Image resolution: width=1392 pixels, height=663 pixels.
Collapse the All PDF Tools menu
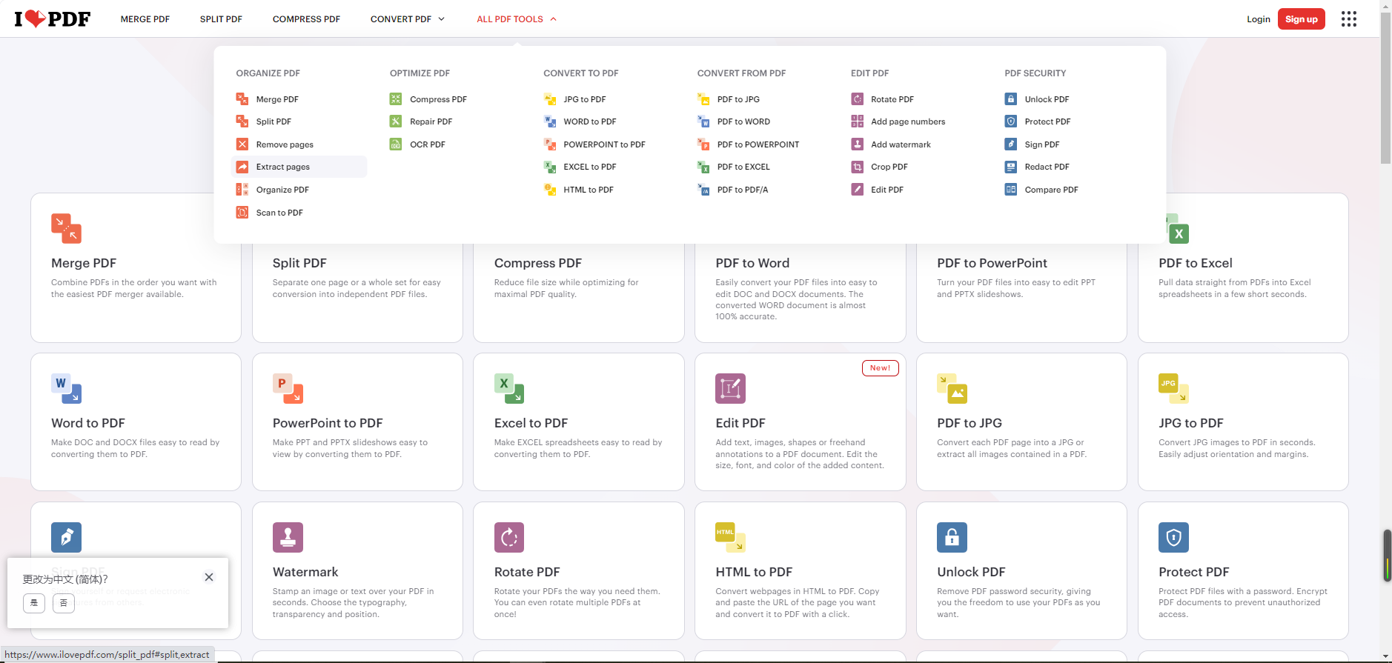516,19
